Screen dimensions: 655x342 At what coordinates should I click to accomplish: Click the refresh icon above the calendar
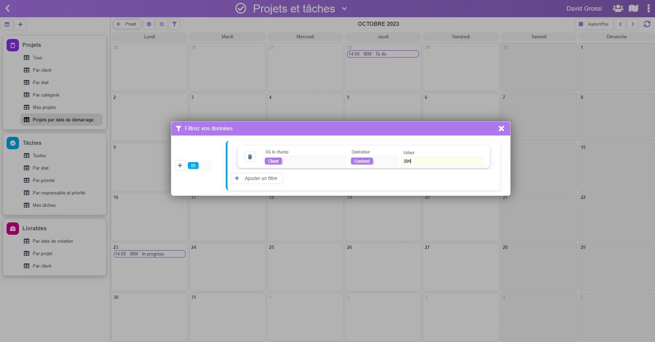pos(647,24)
